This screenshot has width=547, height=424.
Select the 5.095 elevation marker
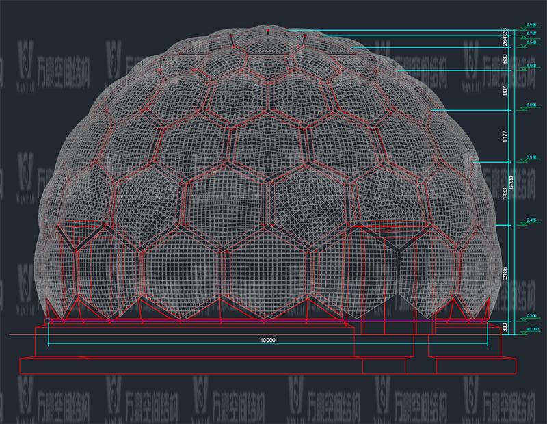(x=531, y=106)
